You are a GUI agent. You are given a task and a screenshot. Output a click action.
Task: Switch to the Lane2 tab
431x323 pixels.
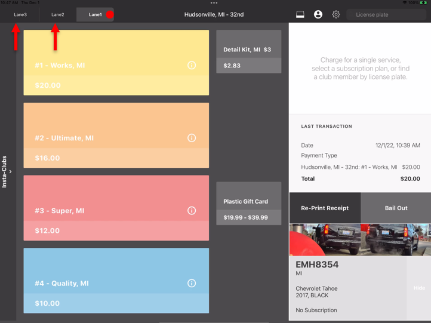tap(58, 14)
